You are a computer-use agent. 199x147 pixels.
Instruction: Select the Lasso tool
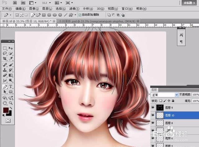[x=5, y=53]
